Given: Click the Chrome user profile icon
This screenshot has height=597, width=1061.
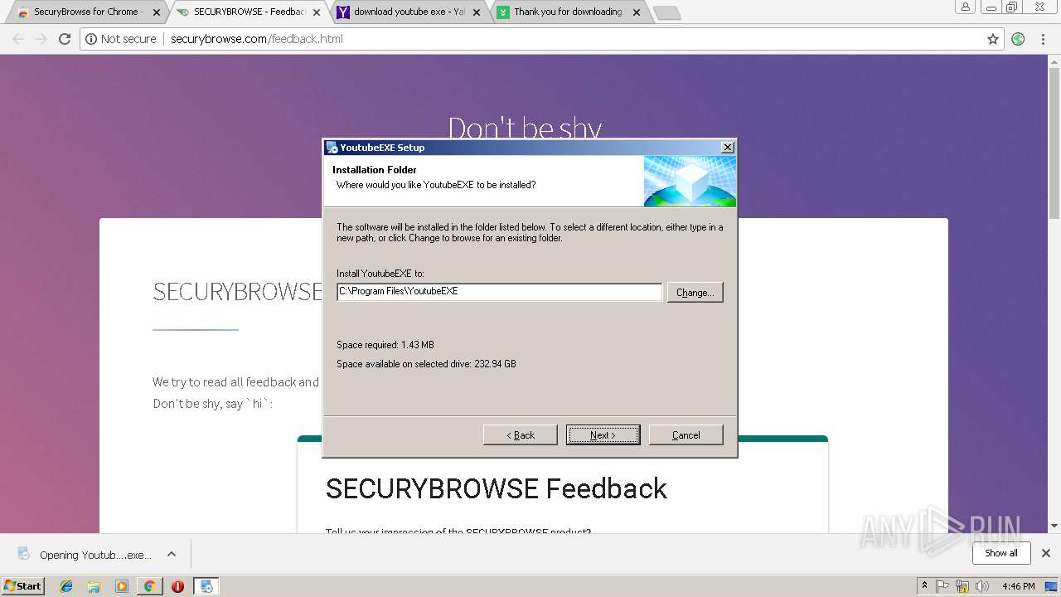Looking at the screenshot, I should tap(966, 7).
